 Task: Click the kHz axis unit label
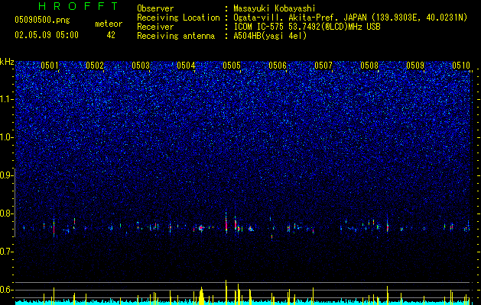coord(7,62)
